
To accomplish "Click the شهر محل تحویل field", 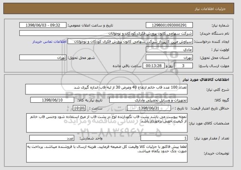I will pyautogui.click(x=43, y=58).
